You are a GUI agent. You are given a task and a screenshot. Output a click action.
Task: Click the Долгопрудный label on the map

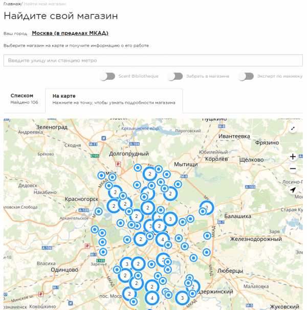click(129, 153)
